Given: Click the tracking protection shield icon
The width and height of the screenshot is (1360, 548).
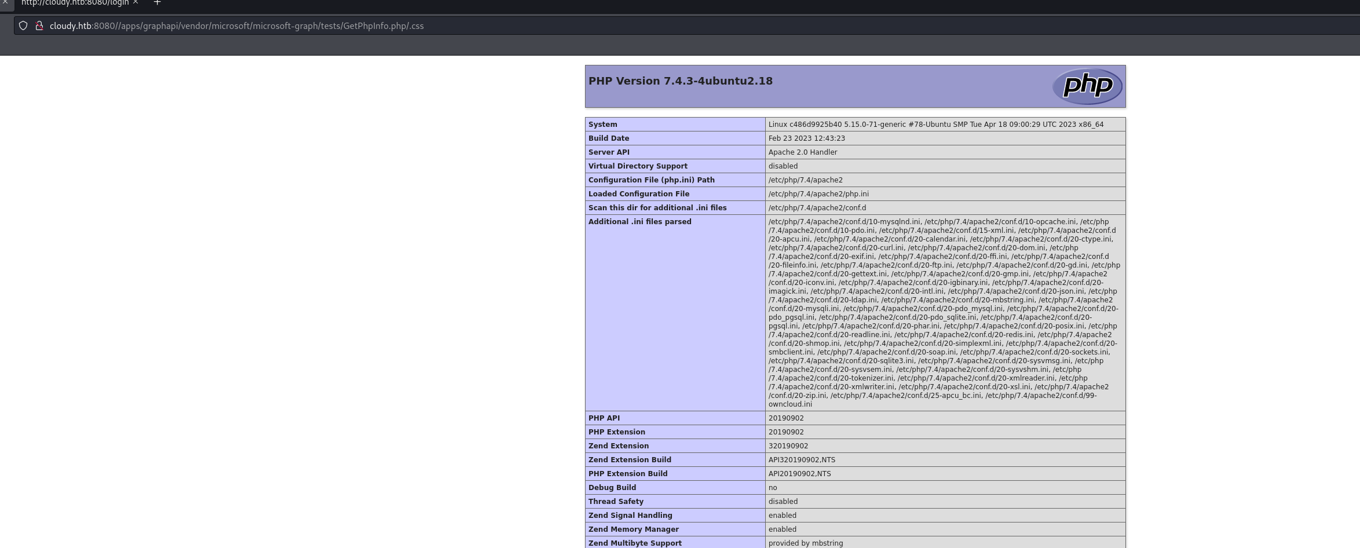Looking at the screenshot, I should (23, 25).
